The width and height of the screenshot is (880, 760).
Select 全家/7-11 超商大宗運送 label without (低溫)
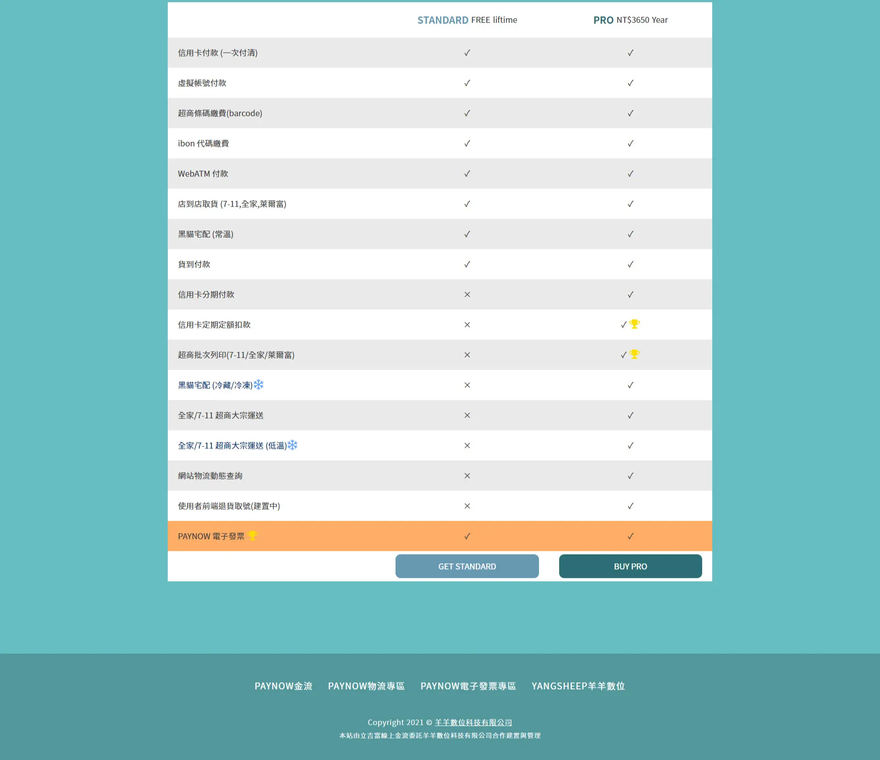pos(220,415)
